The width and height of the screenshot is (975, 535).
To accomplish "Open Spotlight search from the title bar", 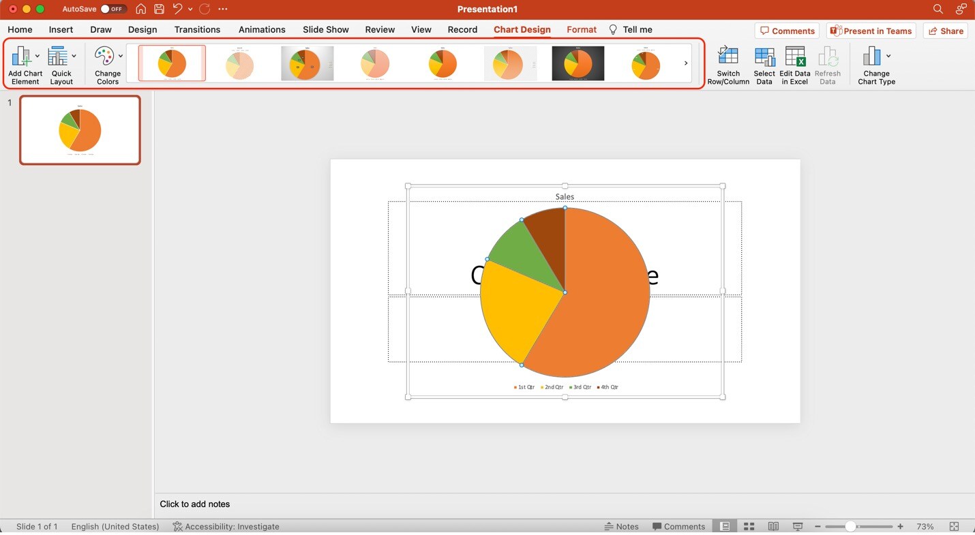I will (x=937, y=9).
